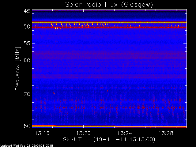The width and height of the screenshot is (196, 147).
Task: Select the 13:20 time tick label
Action: (83, 133)
